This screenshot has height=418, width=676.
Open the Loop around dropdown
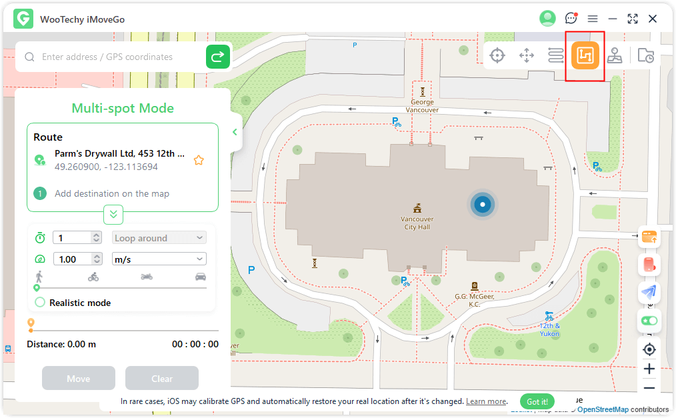coord(159,238)
